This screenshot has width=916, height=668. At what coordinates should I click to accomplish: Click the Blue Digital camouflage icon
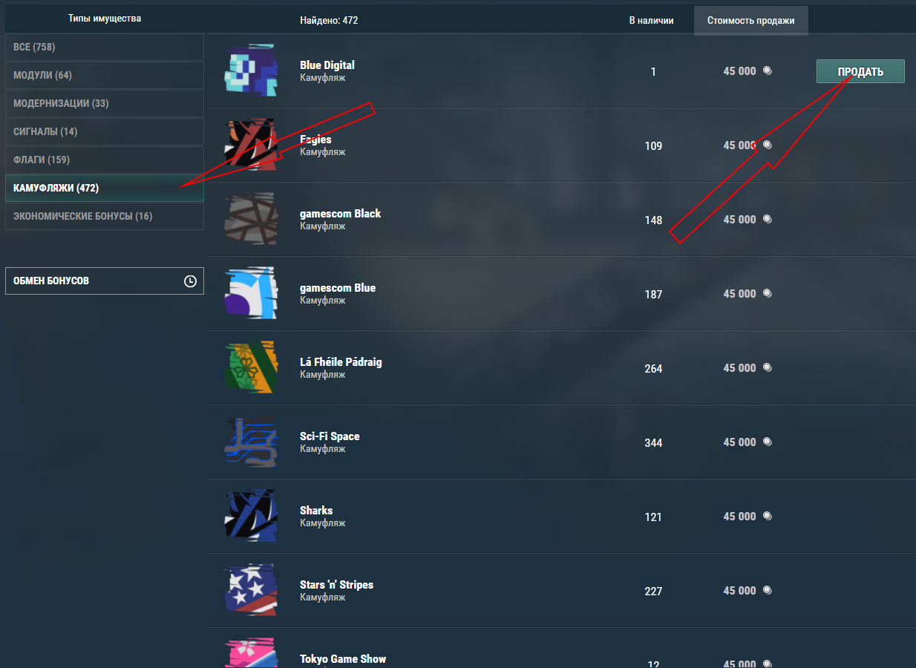click(251, 71)
